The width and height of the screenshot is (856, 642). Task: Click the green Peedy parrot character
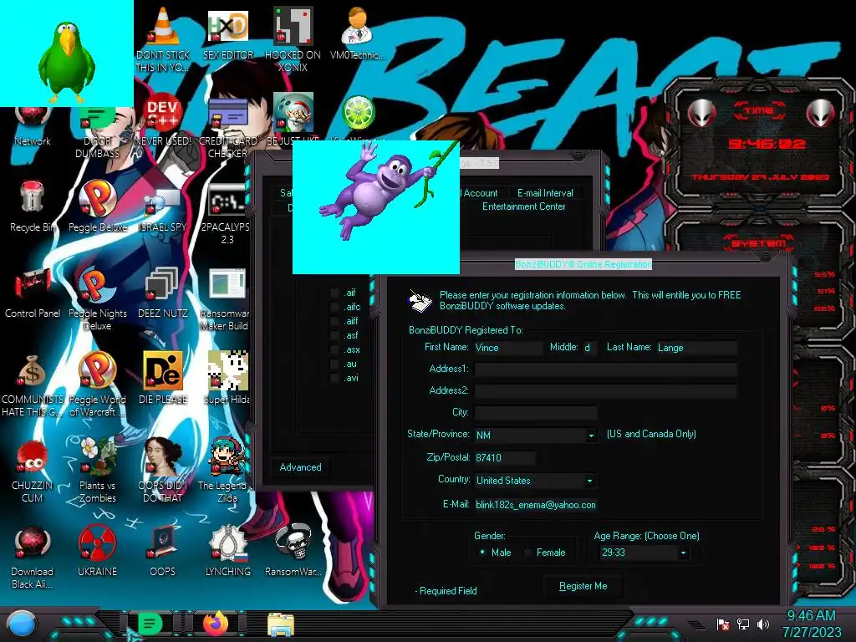tap(67, 61)
